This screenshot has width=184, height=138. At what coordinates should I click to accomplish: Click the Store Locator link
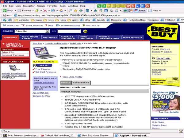[x=34, y=25]
